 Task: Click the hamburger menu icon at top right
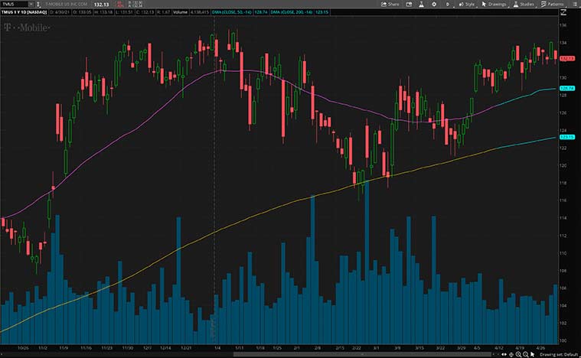[x=575, y=4]
